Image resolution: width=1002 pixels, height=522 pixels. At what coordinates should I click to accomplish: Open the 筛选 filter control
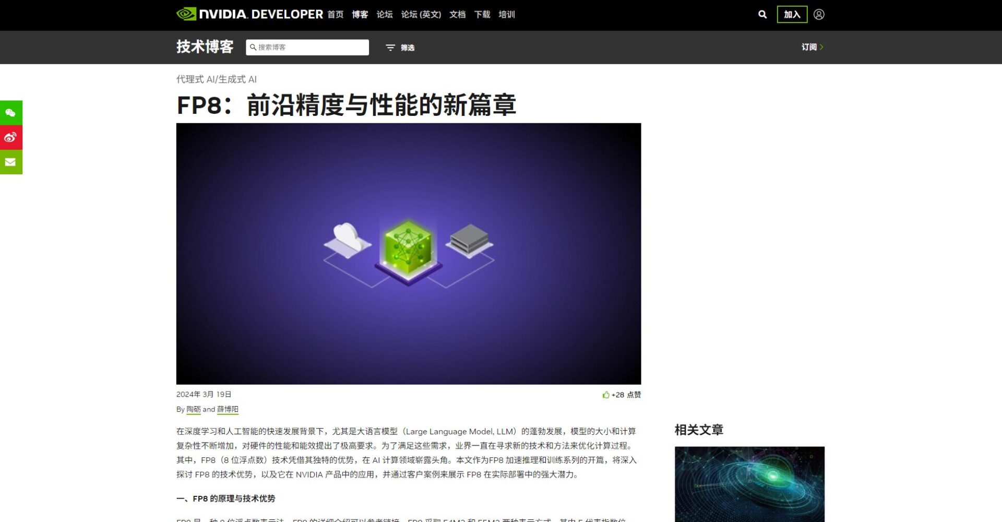click(x=400, y=47)
